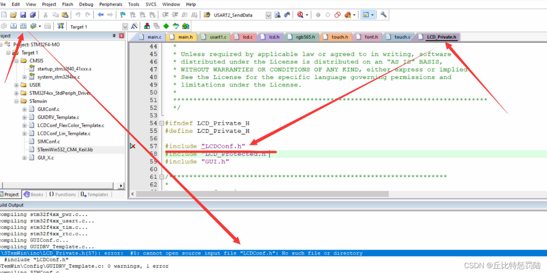Unindent the selected text

pyautogui.click(x=175, y=15)
